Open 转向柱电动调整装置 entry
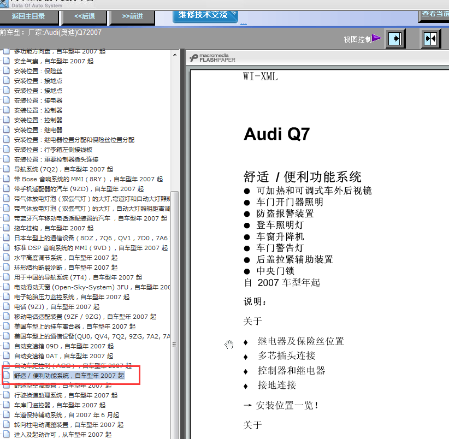 [x=69, y=425]
